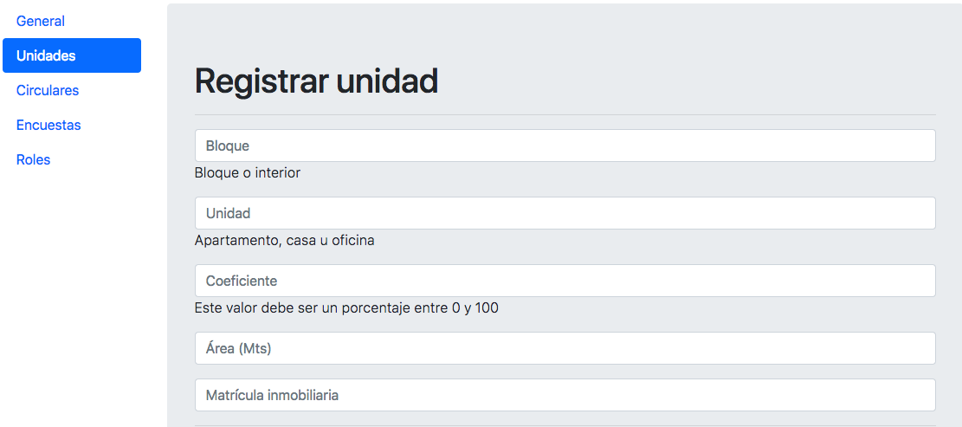Select the Coeficiente input box
The image size is (962, 427).
[x=565, y=281]
